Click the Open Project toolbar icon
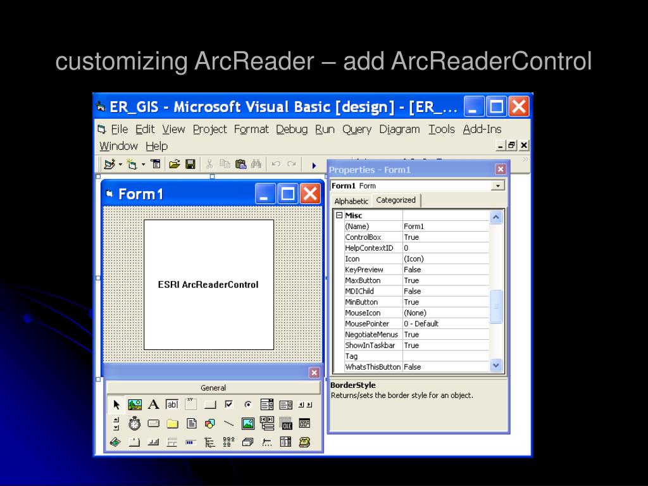This screenshot has height=486, width=648. (175, 165)
